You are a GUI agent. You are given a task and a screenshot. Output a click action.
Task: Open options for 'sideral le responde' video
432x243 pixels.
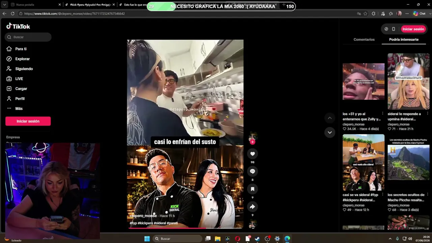pyautogui.click(x=427, y=114)
